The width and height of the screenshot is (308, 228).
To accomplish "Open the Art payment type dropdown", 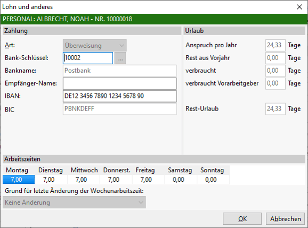I will coord(95,46).
